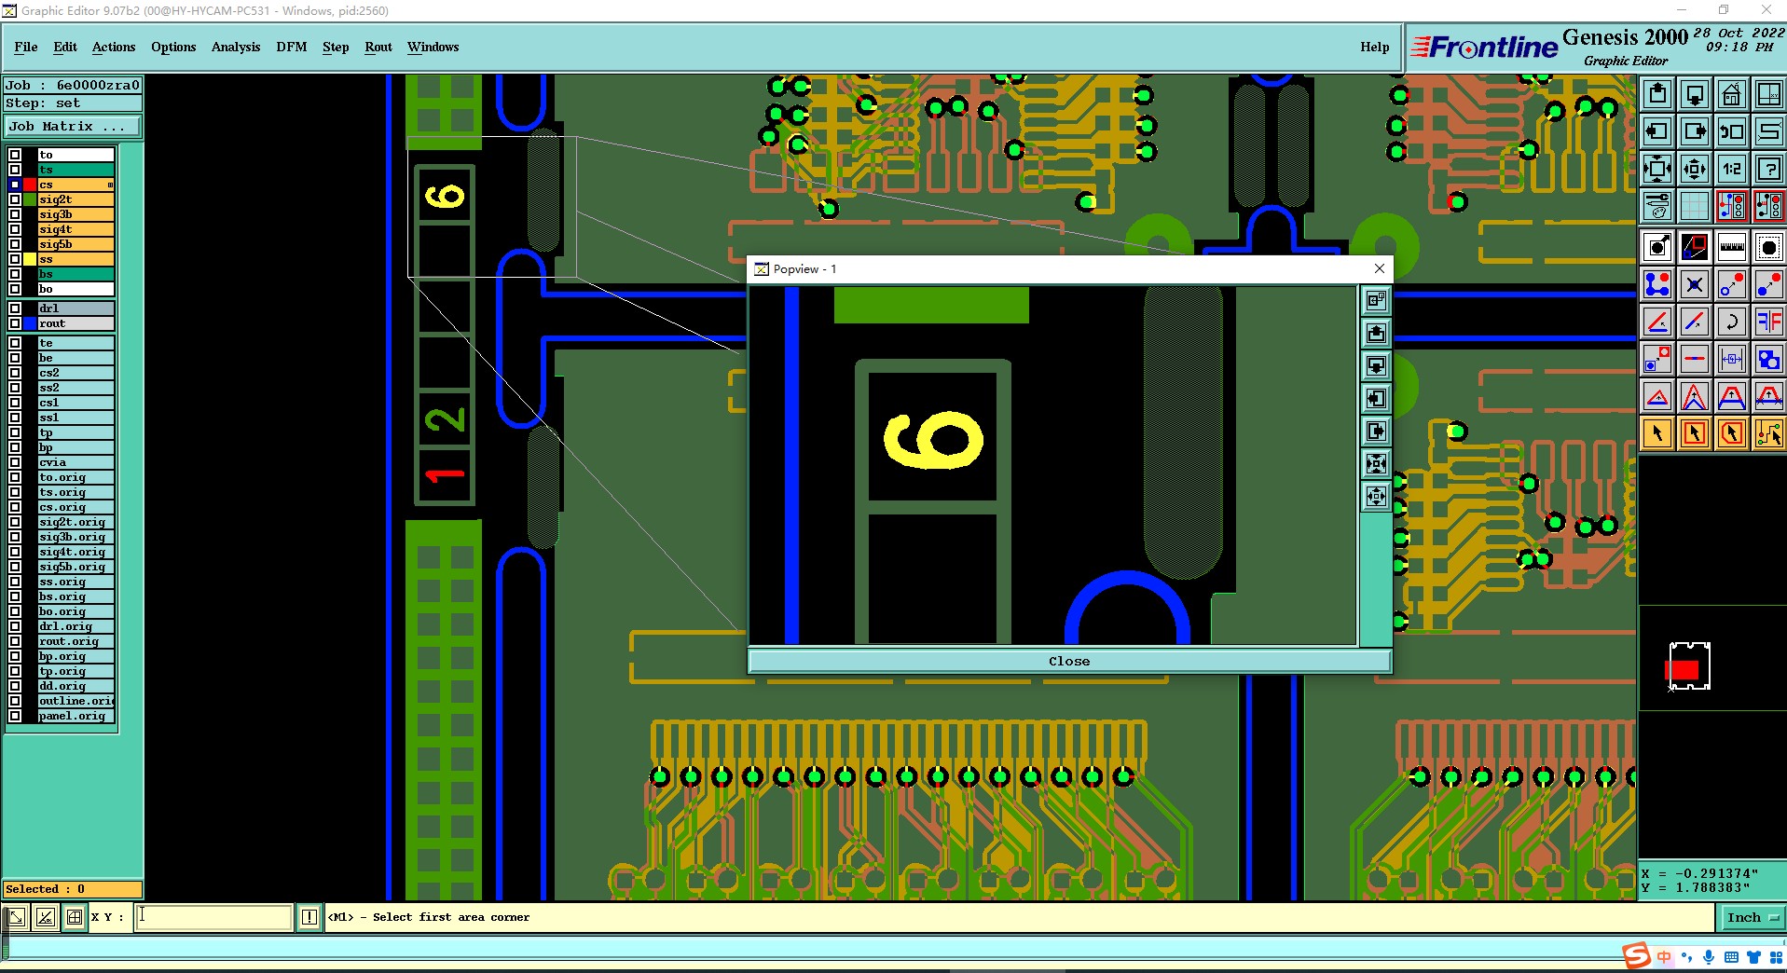
Task: Open the Analysis menu
Action: 236,47
